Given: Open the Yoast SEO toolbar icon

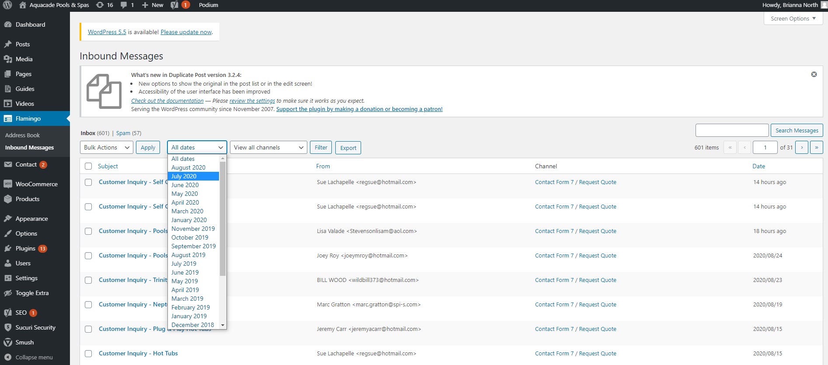Looking at the screenshot, I should 174,5.
